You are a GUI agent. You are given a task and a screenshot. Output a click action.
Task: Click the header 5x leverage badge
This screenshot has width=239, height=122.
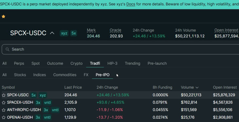tap(74, 33)
